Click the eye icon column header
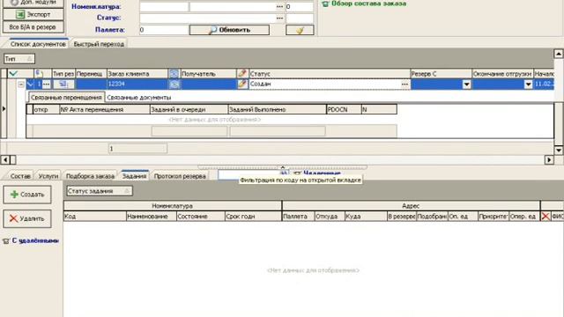The height and width of the screenshot is (317, 564). click(174, 74)
